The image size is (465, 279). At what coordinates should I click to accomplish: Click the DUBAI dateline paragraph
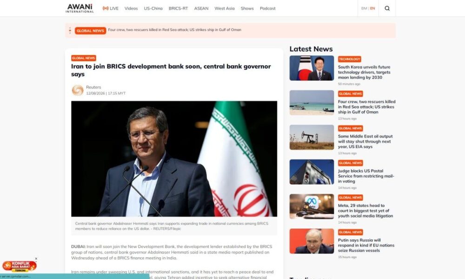(x=172, y=252)
